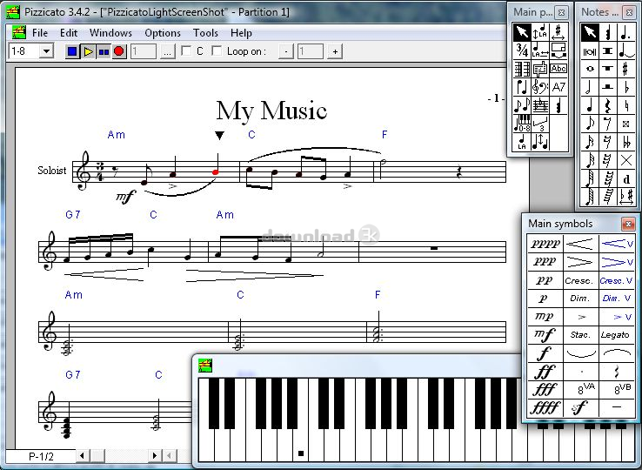This screenshot has width=642, height=470.
Task: Pick the sharp accidental in Notes palette
Action: click(625, 69)
